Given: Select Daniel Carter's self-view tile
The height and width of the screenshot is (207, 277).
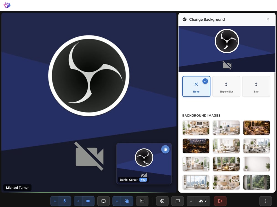Looking at the screenshot, I should click(x=144, y=163).
